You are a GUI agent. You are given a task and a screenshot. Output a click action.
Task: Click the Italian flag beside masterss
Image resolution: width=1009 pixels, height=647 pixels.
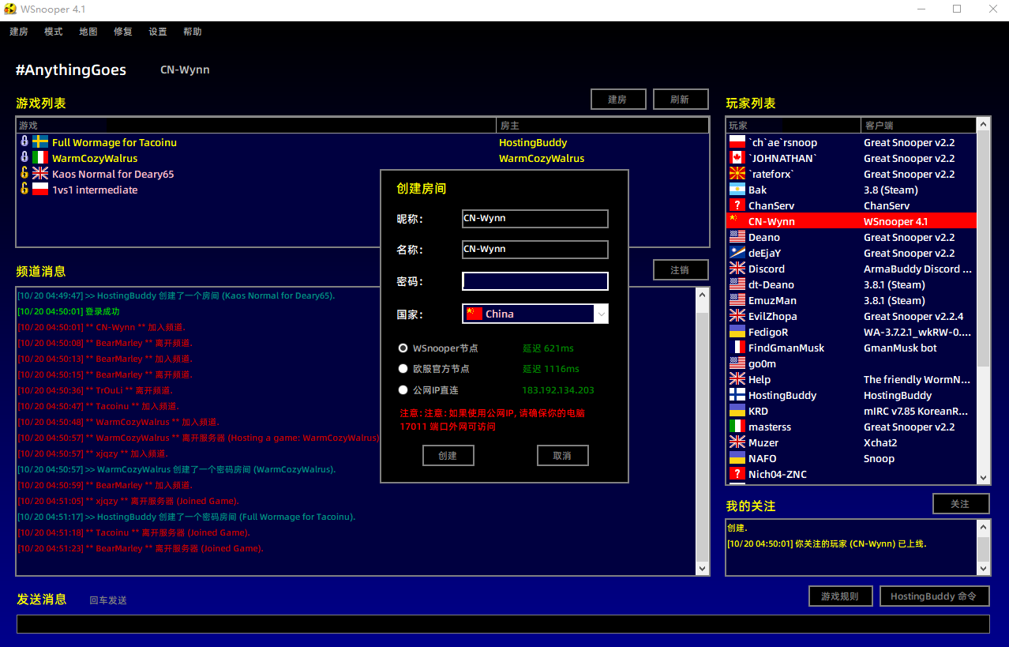click(737, 427)
